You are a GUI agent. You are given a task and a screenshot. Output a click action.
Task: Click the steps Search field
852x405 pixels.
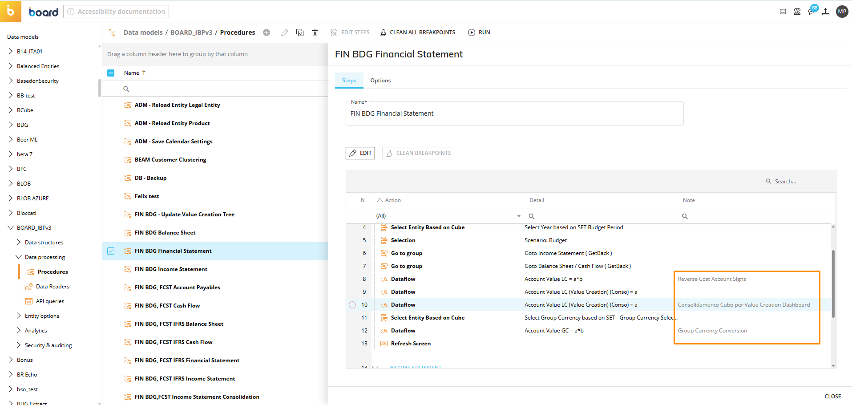click(x=795, y=182)
